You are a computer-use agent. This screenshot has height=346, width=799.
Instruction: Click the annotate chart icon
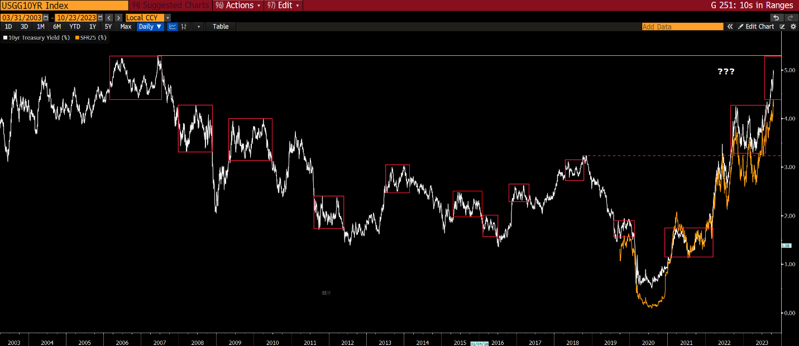click(x=783, y=26)
